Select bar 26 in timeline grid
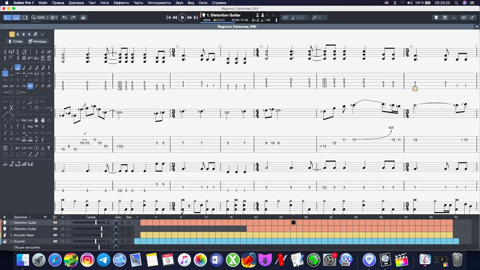This screenshot has width=480, height=270. coord(294,223)
